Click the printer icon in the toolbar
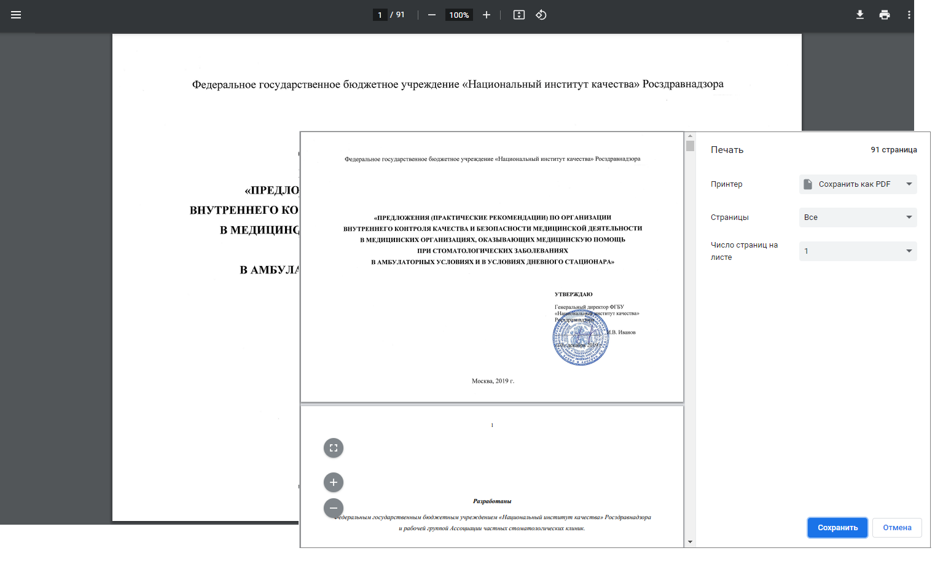The width and height of the screenshot is (943, 564). pos(885,15)
